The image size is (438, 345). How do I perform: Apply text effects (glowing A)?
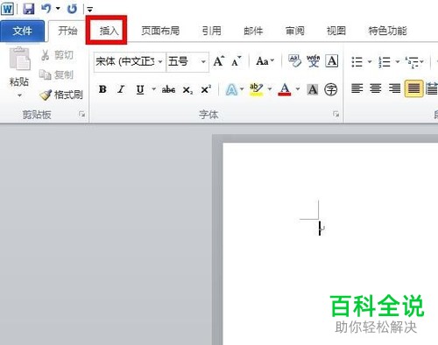click(231, 89)
